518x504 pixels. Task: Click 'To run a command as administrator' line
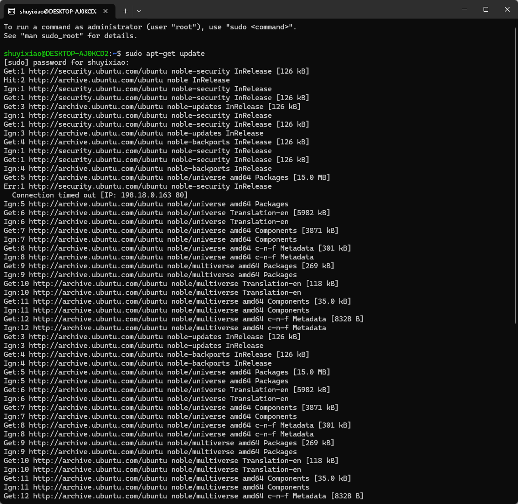click(150, 27)
